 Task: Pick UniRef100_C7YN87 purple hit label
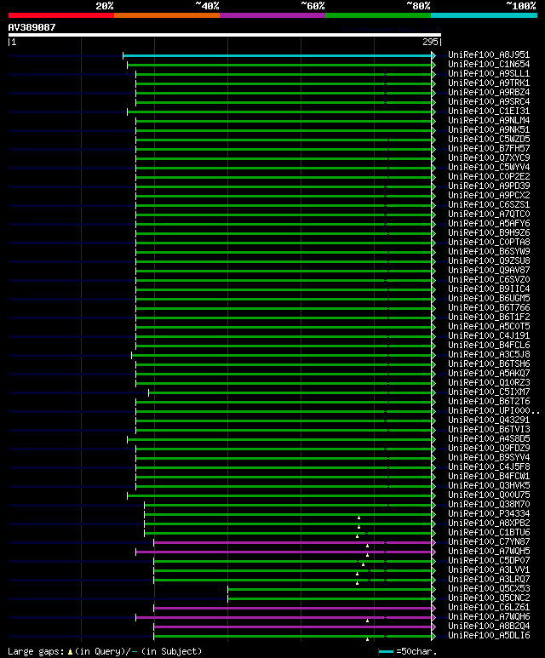click(x=489, y=541)
